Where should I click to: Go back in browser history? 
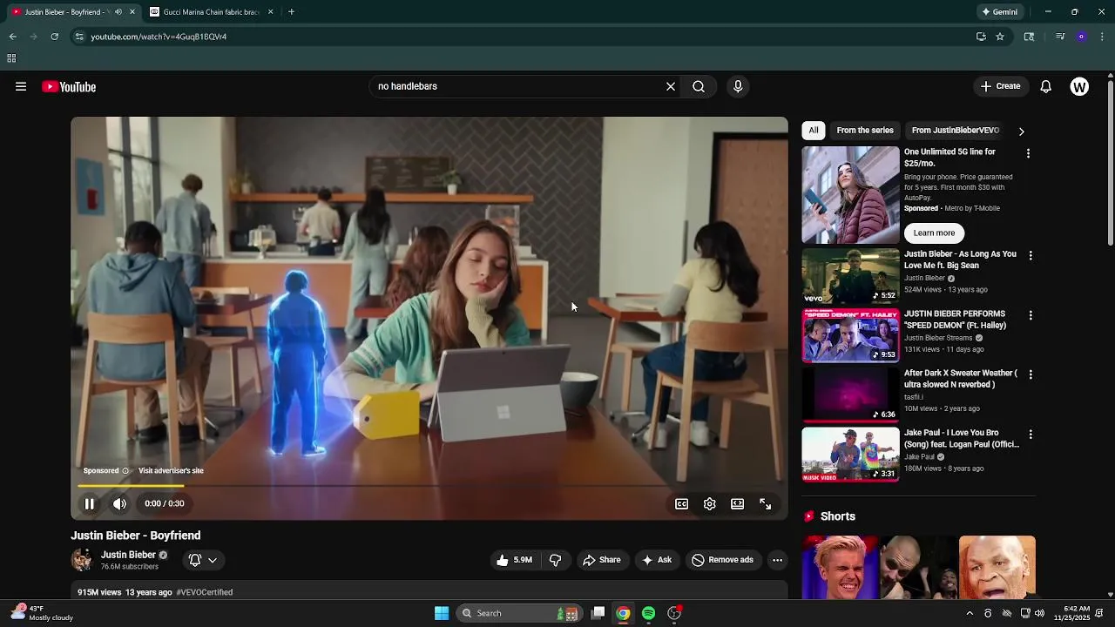point(12,37)
